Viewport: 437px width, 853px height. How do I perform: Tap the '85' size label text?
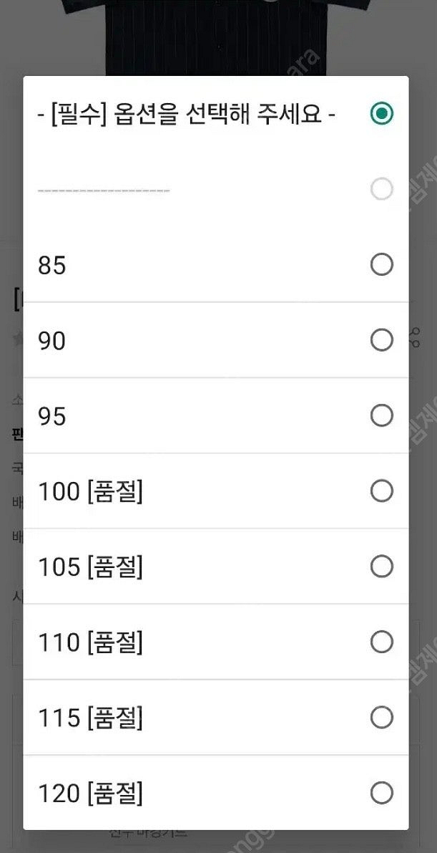(51, 266)
